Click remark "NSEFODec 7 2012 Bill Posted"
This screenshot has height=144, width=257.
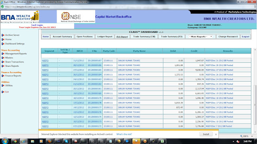coord(219,126)
